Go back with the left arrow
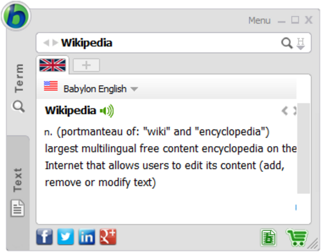Screen dimensions: 321x252 click(46, 43)
